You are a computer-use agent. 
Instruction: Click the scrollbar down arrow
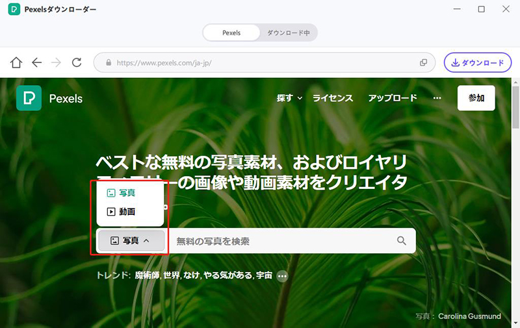pyautogui.click(x=515, y=323)
